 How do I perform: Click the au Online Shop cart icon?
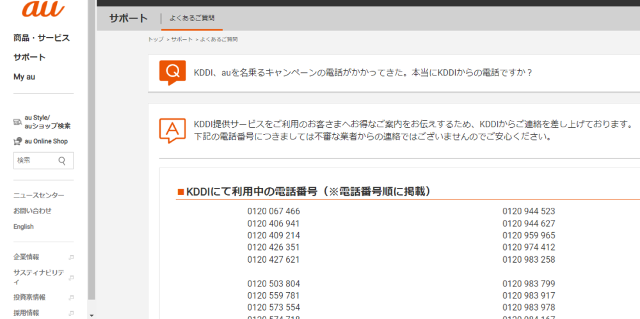[x=18, y=141]
